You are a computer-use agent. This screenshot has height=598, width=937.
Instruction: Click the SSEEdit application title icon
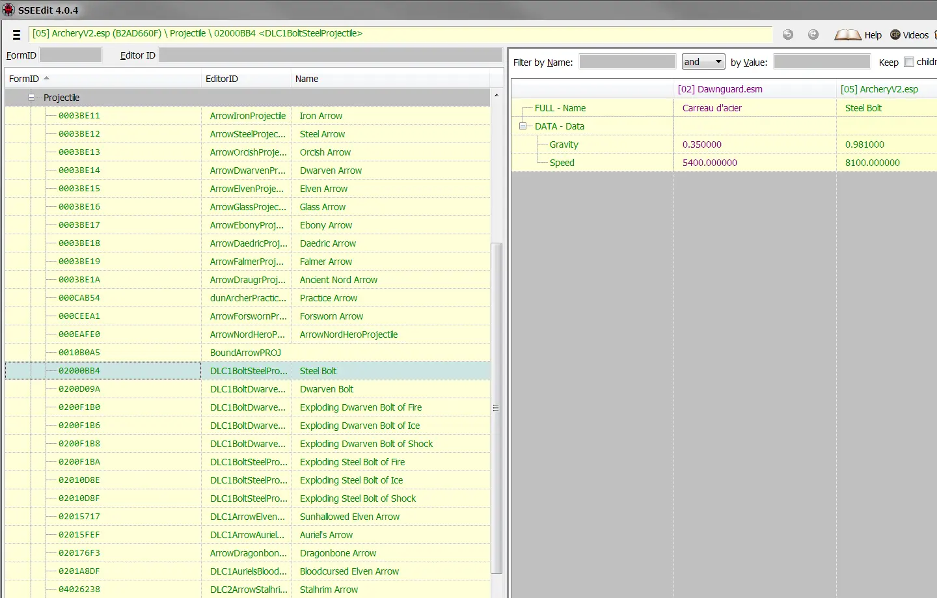pos(8,10)
